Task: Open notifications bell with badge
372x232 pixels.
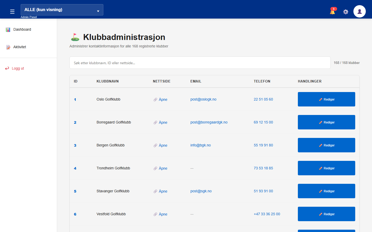Action: [333, 11]
